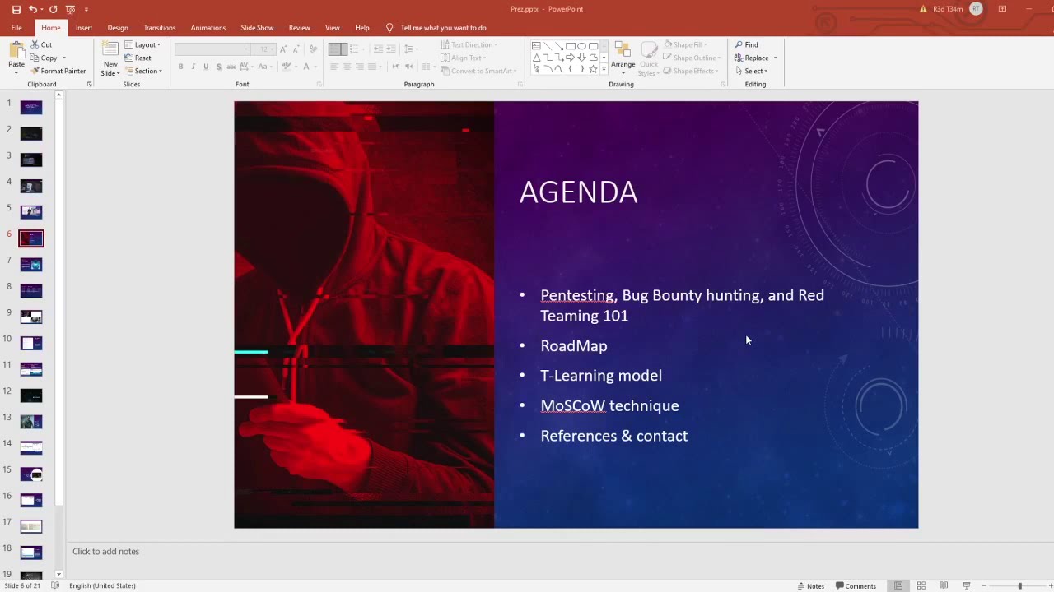1054x592 pixels.
Task: Select the Oval shape
Action: pos(582,46)
